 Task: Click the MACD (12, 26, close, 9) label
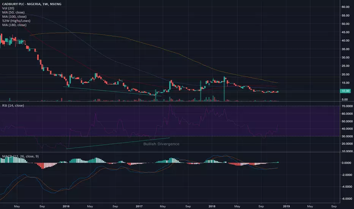tap(20, 156)
